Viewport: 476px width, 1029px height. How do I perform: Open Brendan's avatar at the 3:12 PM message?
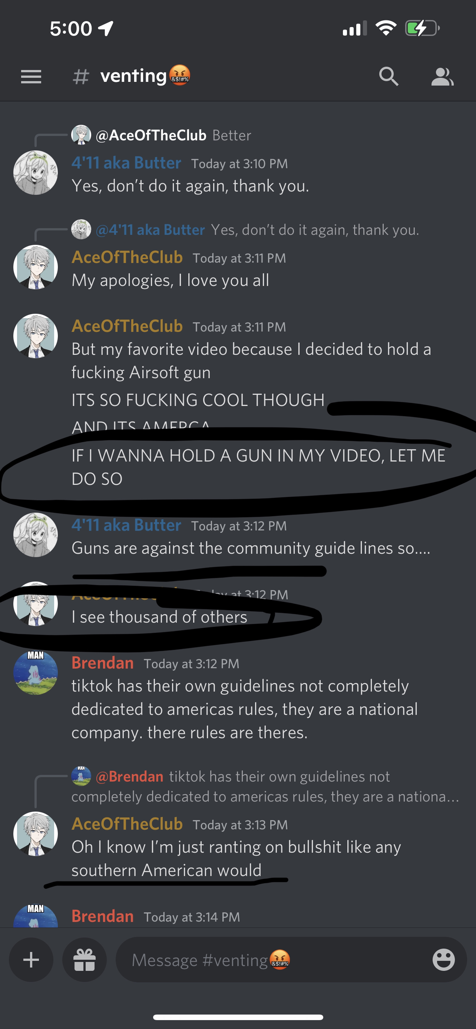tap(36, 673)
